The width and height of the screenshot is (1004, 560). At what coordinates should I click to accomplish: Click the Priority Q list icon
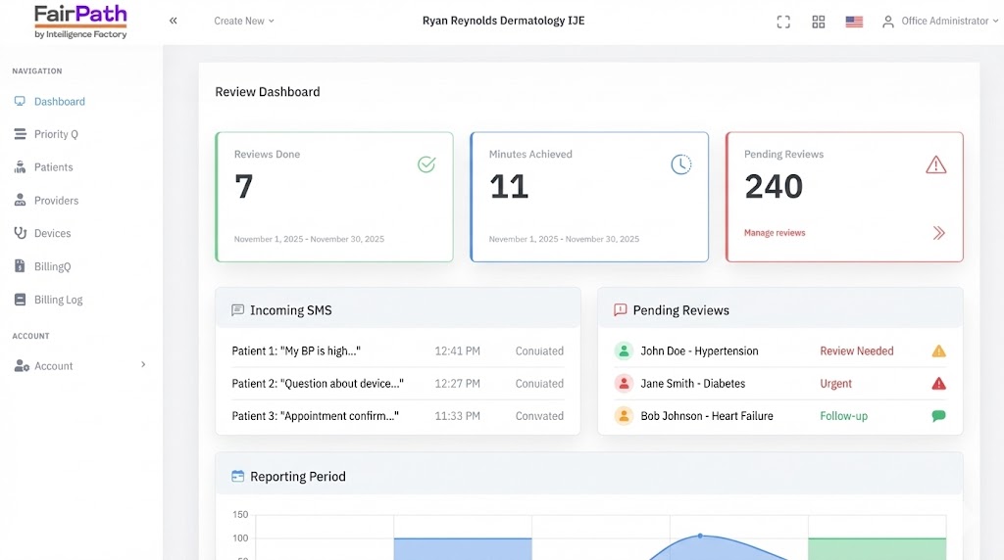[x=20, y=133]
